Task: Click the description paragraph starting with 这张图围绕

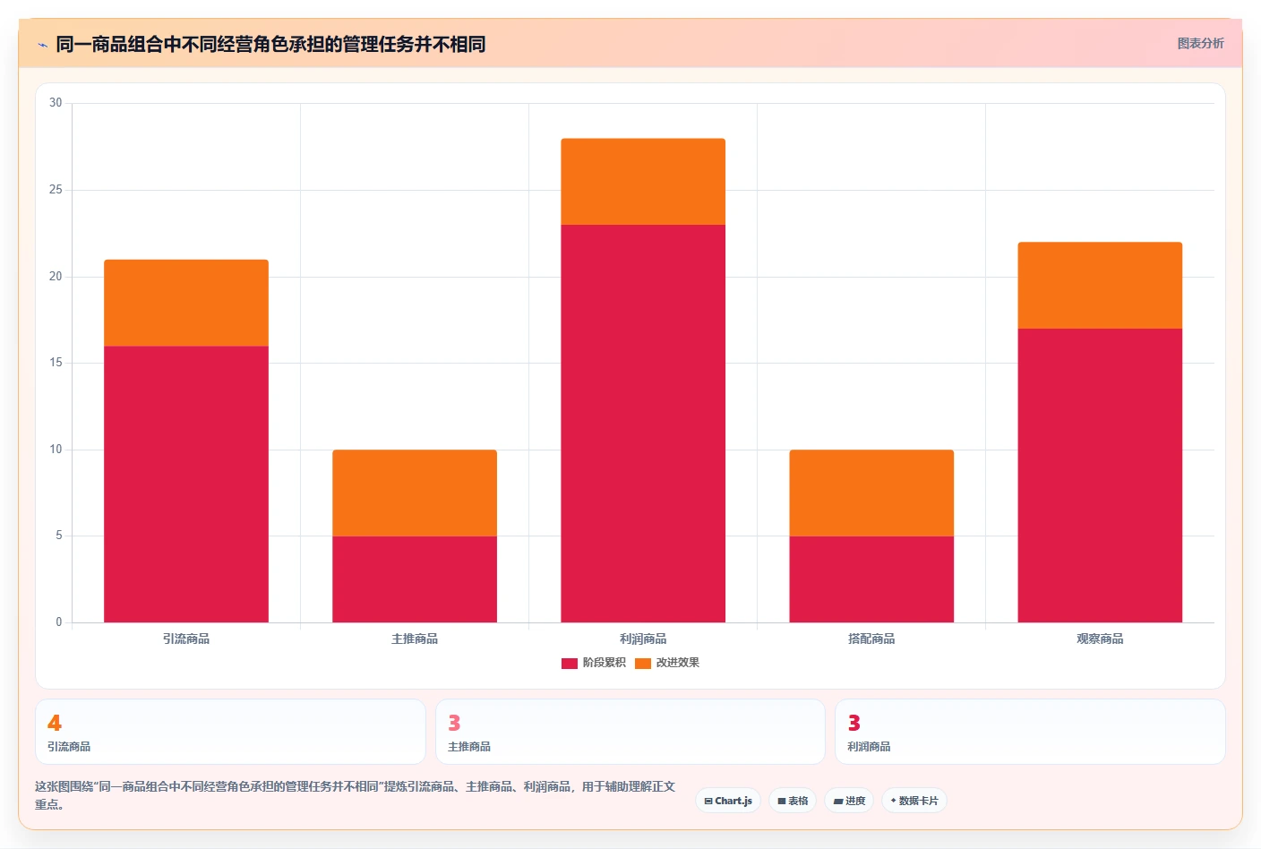Action: click(x=355, y=795)
